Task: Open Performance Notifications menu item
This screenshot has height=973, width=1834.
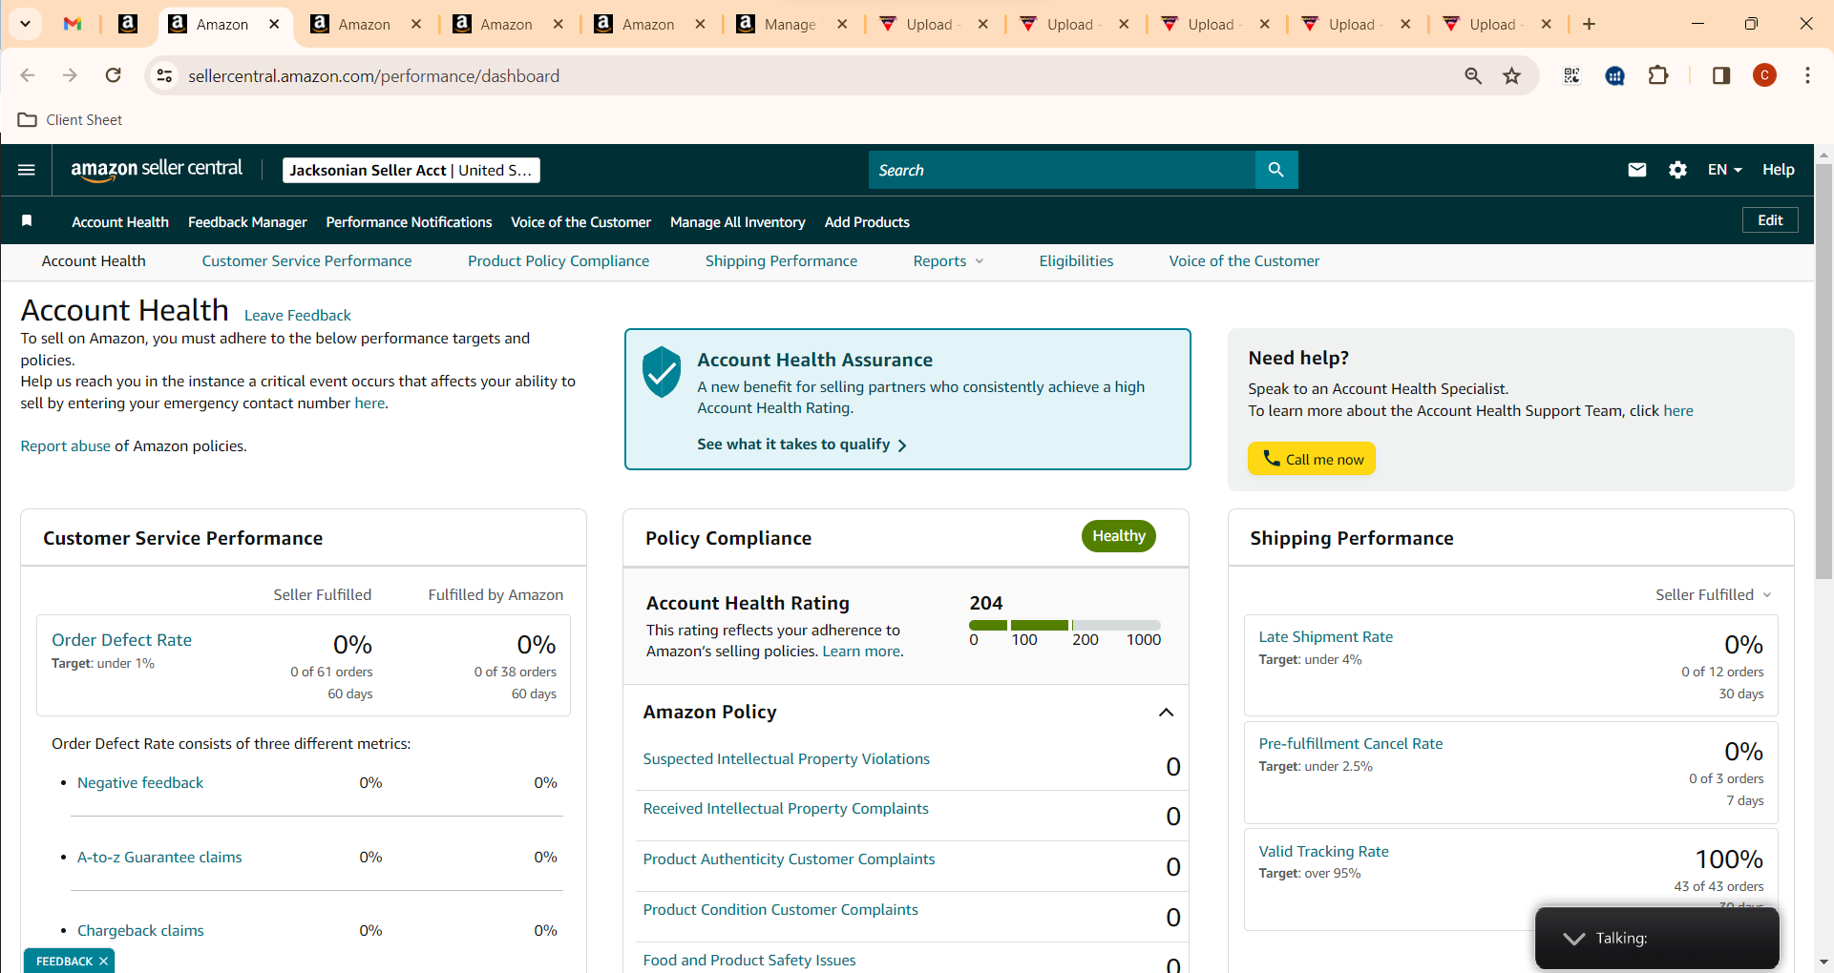Action: point(409,222)
